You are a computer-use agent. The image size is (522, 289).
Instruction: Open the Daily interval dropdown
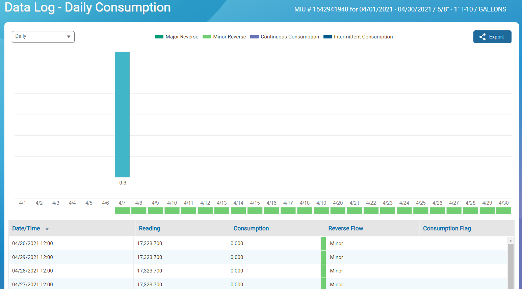tap(43, 37)
